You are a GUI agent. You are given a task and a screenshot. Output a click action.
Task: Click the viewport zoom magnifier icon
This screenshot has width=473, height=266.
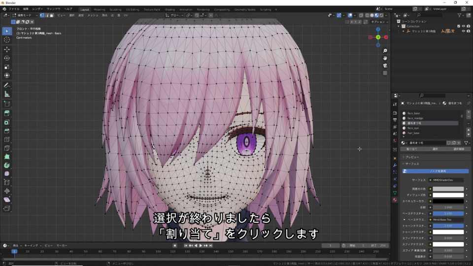coord(385,51)
